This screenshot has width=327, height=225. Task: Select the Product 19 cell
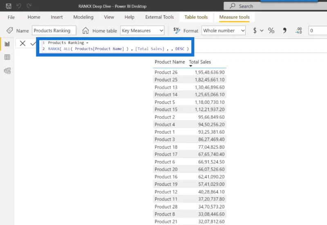pyautogui.click(x=166, y=185)
